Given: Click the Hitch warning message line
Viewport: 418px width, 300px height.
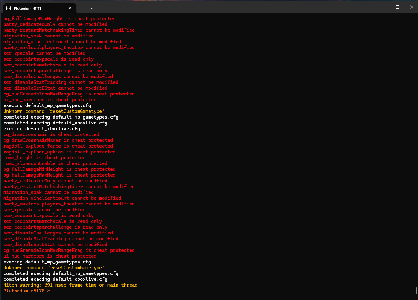Looking at the screenshot, I should click(x=70, y=285).
